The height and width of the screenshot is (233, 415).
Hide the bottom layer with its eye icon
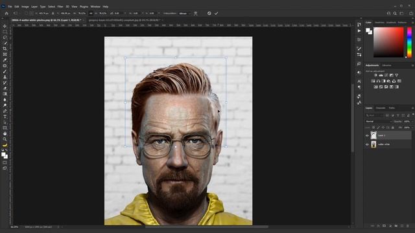click(367, 144)
